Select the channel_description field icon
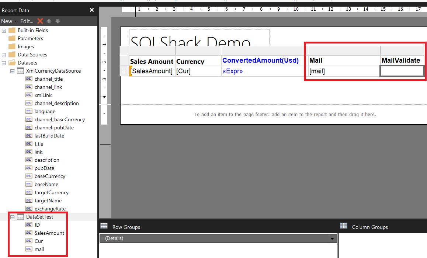Viewport: 427px width, 258px height. pos(29,103)
